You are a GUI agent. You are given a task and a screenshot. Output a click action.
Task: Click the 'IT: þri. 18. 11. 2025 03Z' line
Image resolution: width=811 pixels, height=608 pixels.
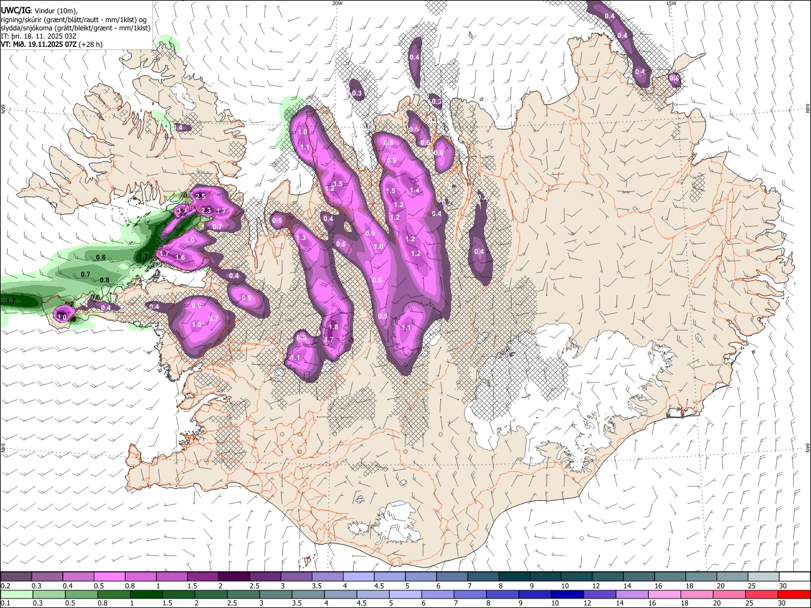click(39, 36)
